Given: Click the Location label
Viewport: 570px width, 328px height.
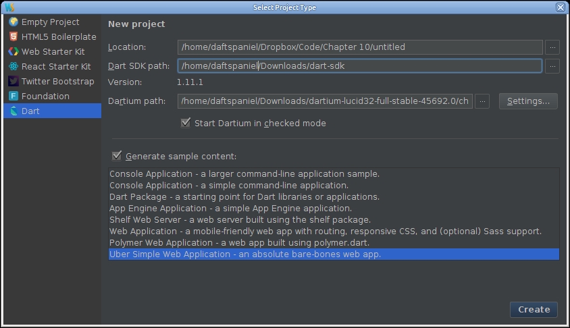Looking at the screenshot, I should click(127, 47).
